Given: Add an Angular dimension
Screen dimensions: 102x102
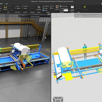Looking at the screenshot, I should (x=17, y=8).
